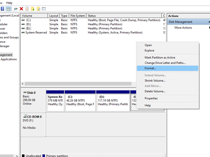The width and height of the screenshot is (210, 157).
Task: Click the red X toolbar icon
Action: coord(22,9)
